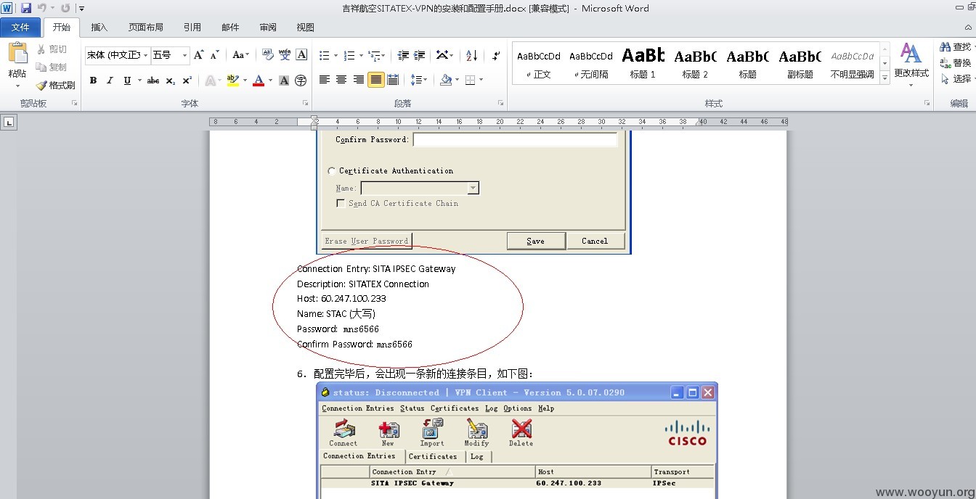
Task: Apply the 标题 1 style
Action: (643, 63)
